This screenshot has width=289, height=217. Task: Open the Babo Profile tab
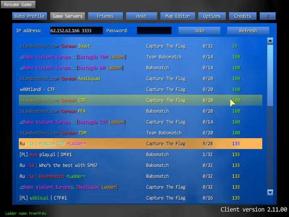tap(29, 16)
